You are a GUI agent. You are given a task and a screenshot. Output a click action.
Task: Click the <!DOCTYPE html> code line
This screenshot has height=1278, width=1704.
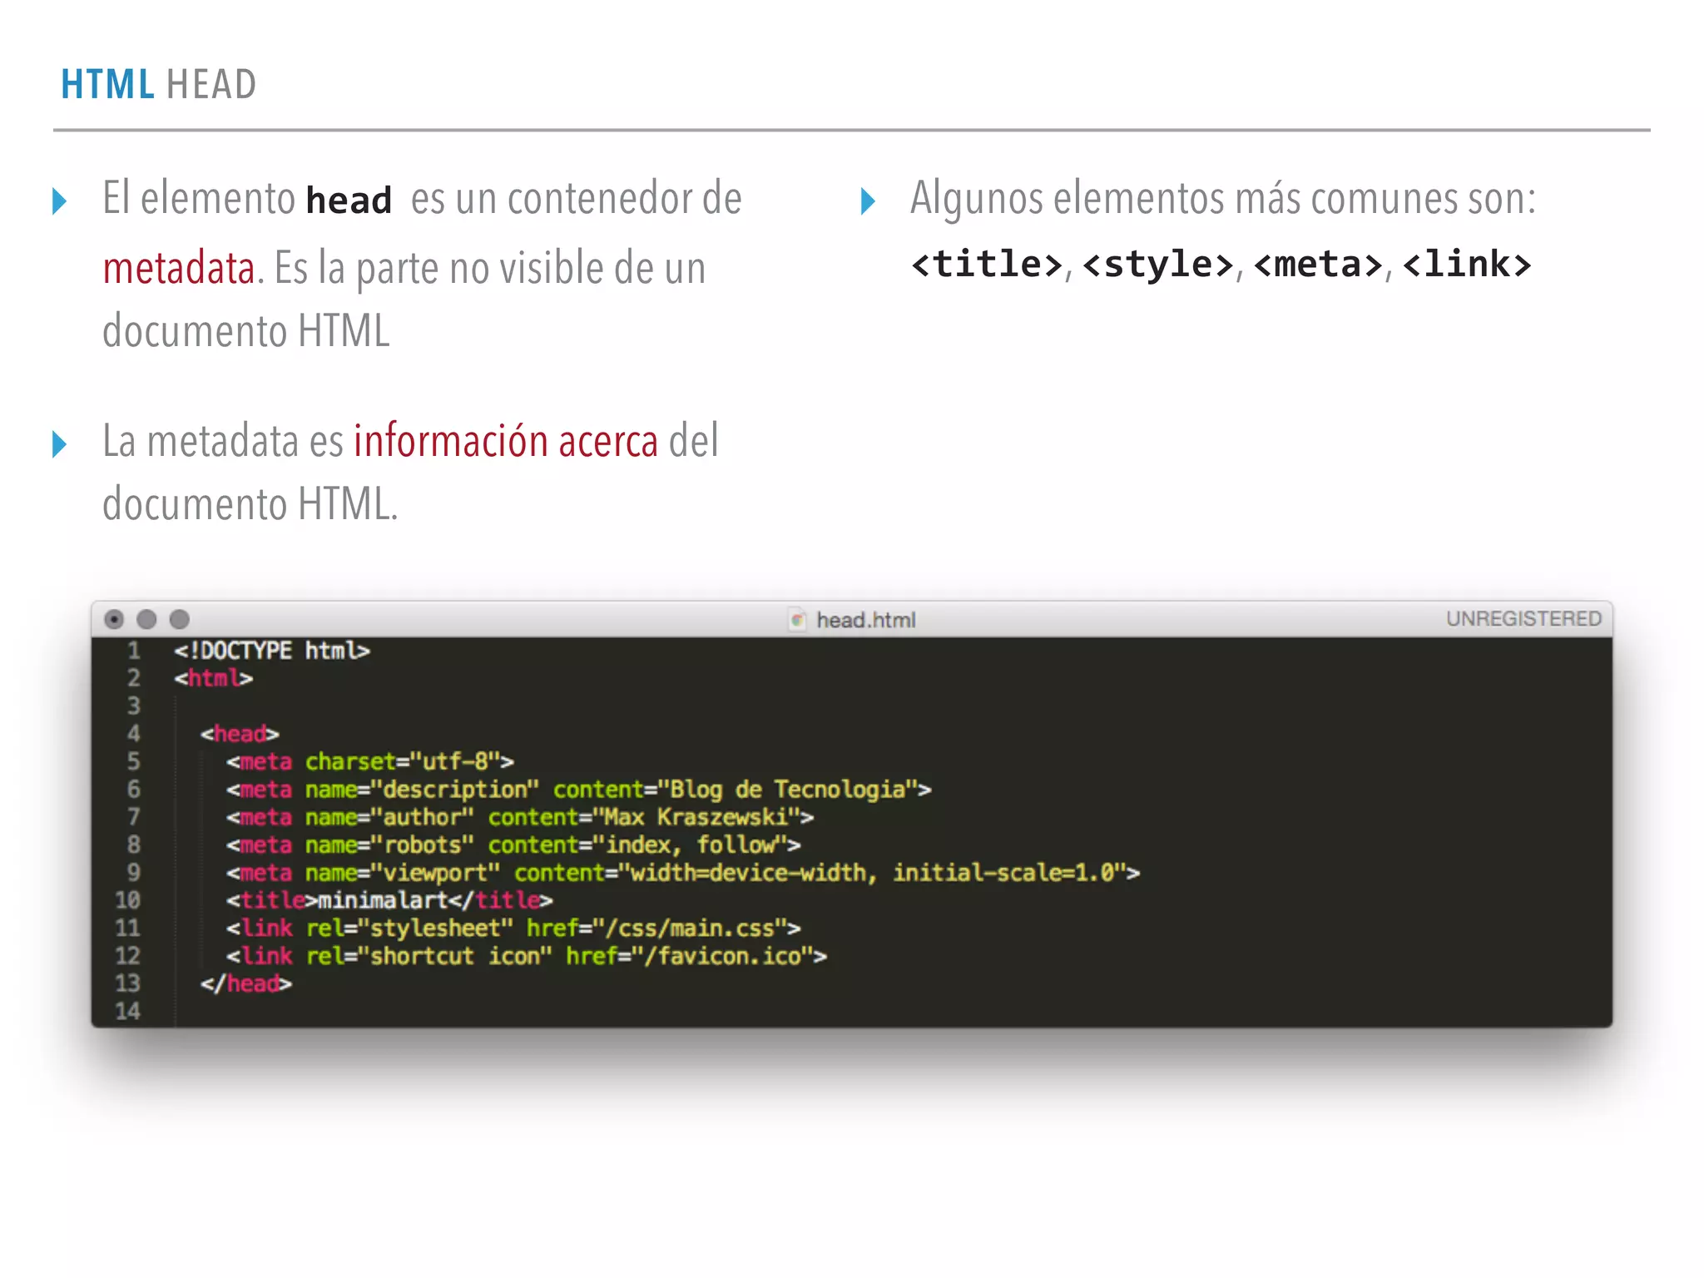tap(271, 650)
